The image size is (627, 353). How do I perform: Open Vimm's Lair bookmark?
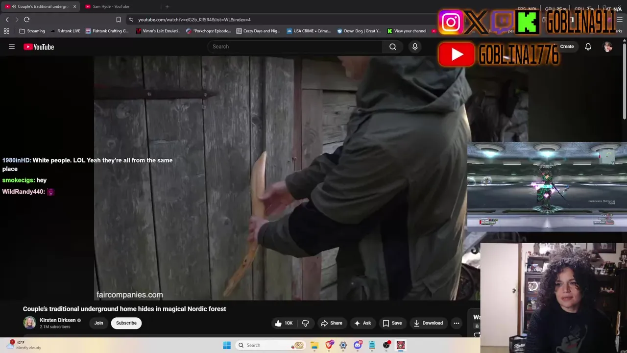[x=158, y=31]
